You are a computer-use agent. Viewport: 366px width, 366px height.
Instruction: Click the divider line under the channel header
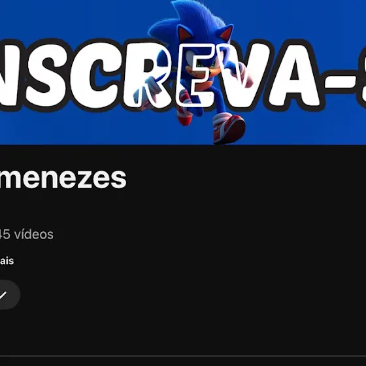[183, 356]
